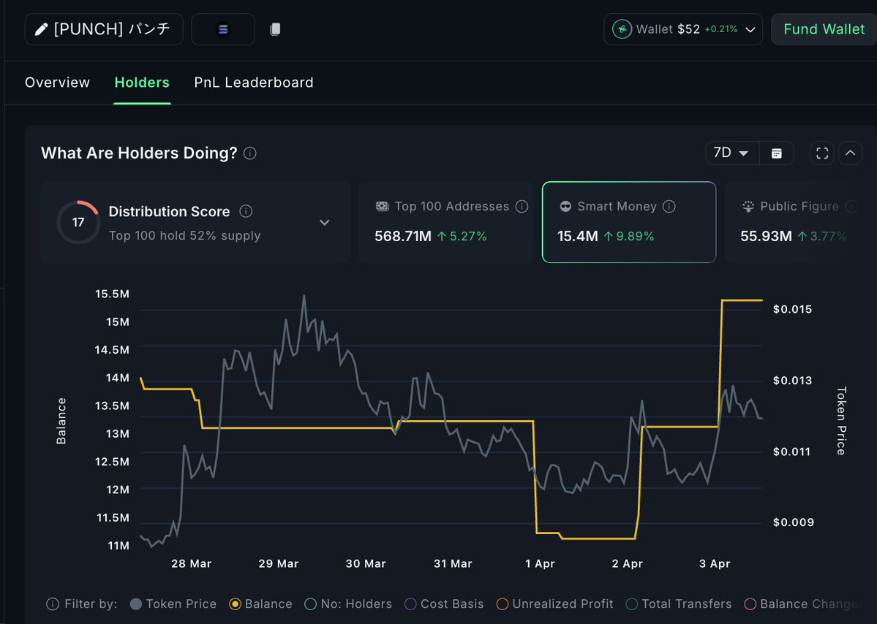
Task: Open the PnL Leaderboard tab
Action: point(254,83)
